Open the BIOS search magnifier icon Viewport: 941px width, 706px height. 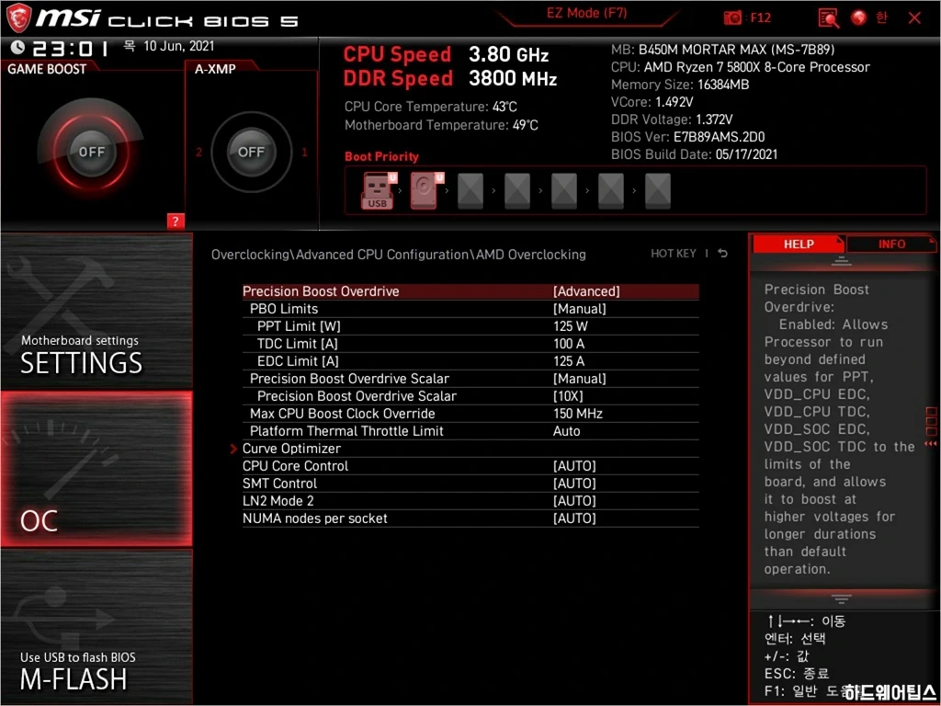[x=829, y=18]
